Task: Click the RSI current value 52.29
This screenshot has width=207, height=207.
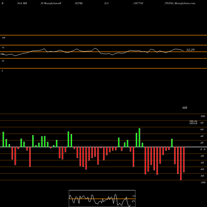Action: coord(190,50)
